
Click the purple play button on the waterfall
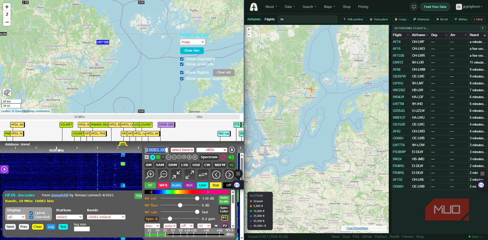pos(4,169)
